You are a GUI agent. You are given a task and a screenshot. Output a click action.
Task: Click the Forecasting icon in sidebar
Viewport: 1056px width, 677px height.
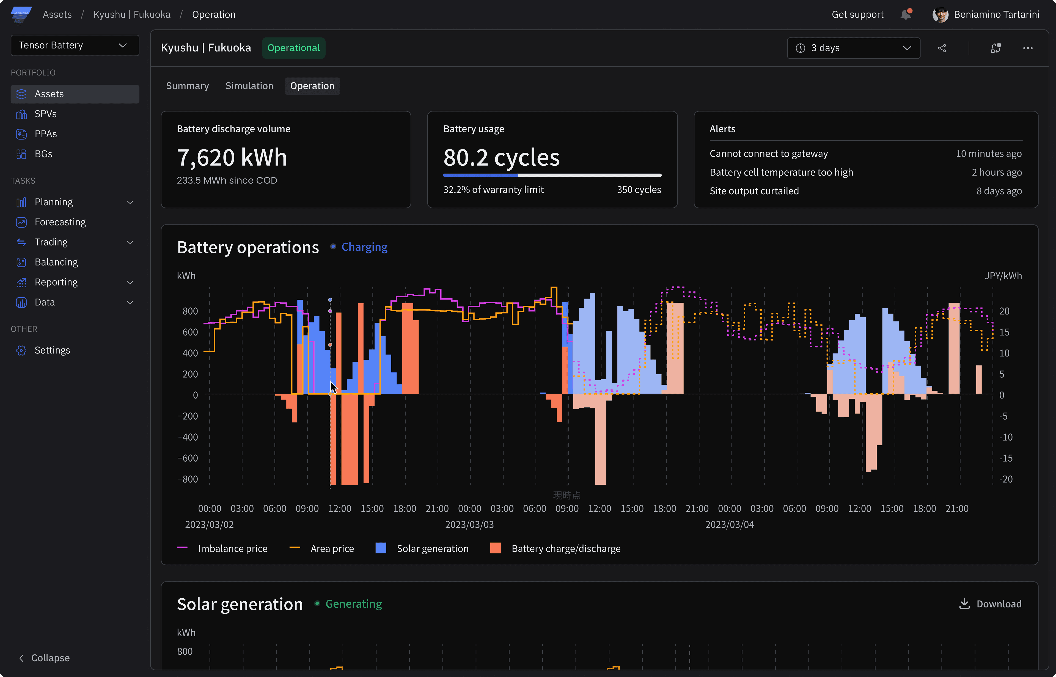(x=21, y=222)
